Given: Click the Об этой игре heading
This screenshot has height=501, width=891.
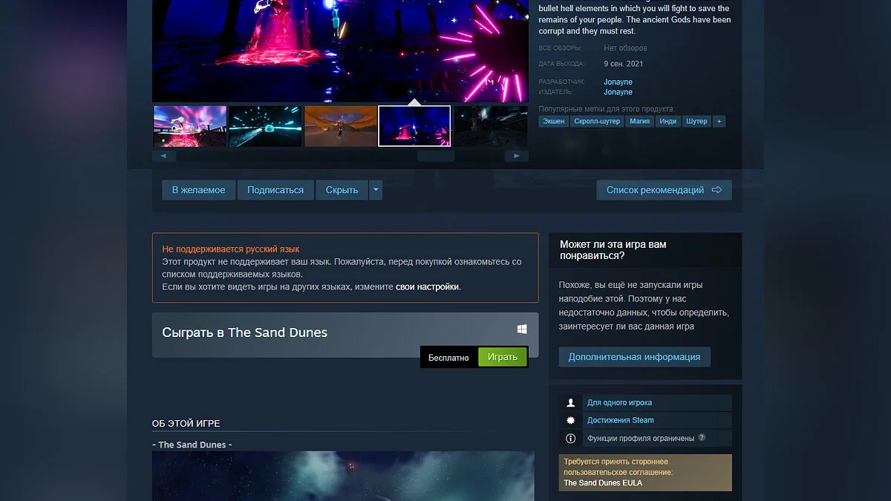Looking at the screenshot, I should coord(186,424).
